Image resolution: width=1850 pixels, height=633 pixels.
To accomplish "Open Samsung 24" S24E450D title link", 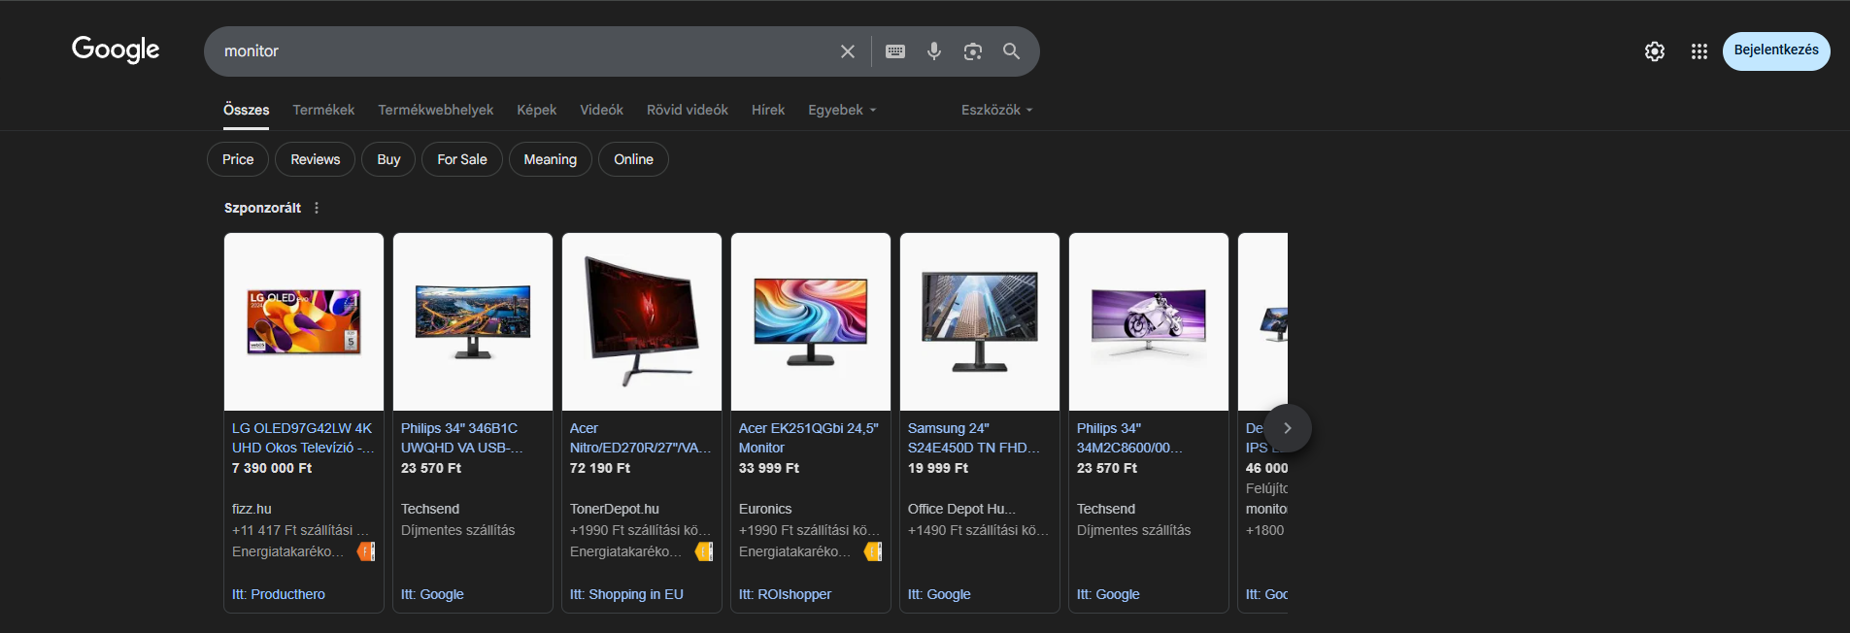I will 974,438.
